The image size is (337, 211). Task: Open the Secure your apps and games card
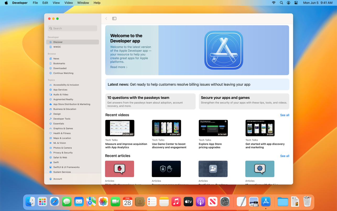click(244, 102)
